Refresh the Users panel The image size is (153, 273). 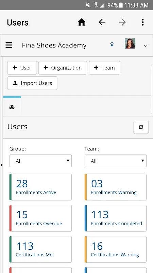141,127
